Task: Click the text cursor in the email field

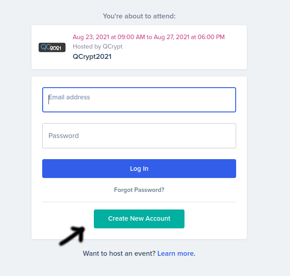Action: point(49,100)
